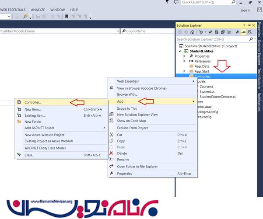This screenshot has width=263, height=219.
Task: Toggle Preview Selected Items in Solution Explorer
Action: 244,32
